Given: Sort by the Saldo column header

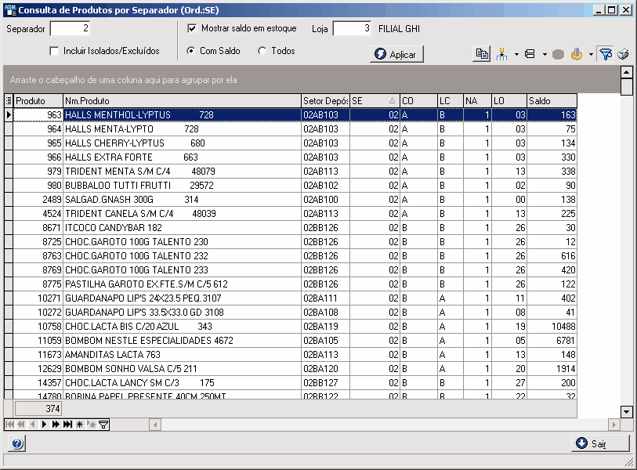Looking at the screenshot, I should click(x=552, y=101).
